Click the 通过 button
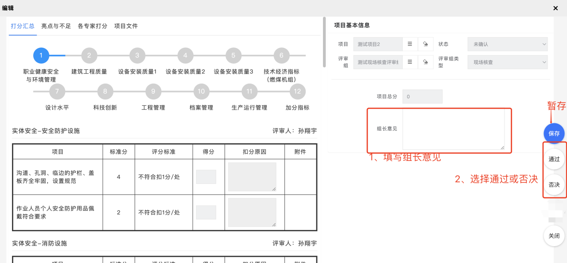Image resolution: width=567 pixels, height=263 pixels. (554, 159)
